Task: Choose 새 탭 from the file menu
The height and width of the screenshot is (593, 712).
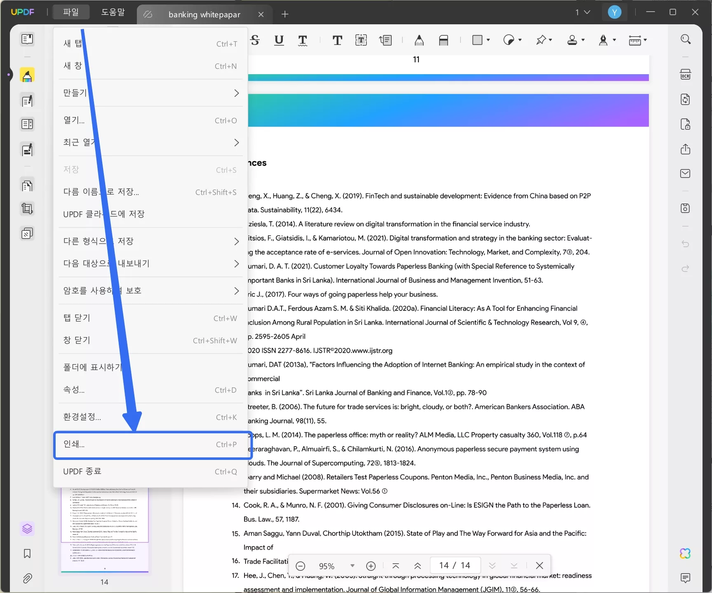Action: (150, 44)
